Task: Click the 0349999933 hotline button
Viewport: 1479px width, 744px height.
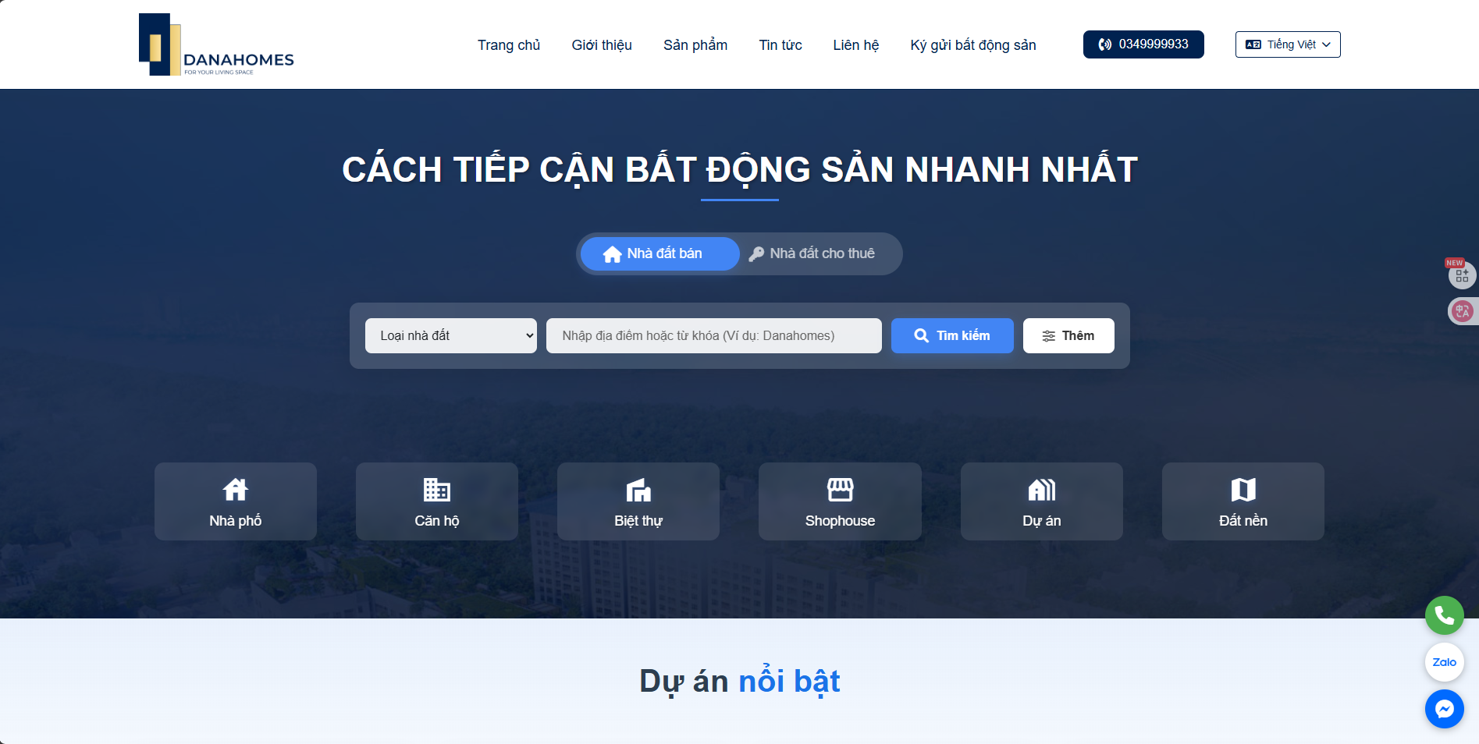Action: [1143, 44]
